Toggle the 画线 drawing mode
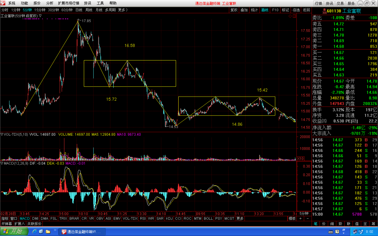Screen dimensions: 378x236 click(265, 10)
